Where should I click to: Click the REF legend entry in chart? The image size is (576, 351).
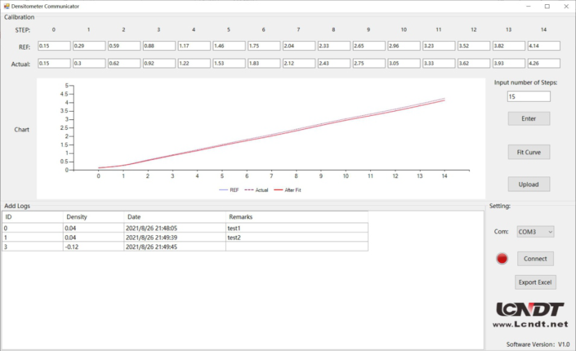click(x=229, y=190)
